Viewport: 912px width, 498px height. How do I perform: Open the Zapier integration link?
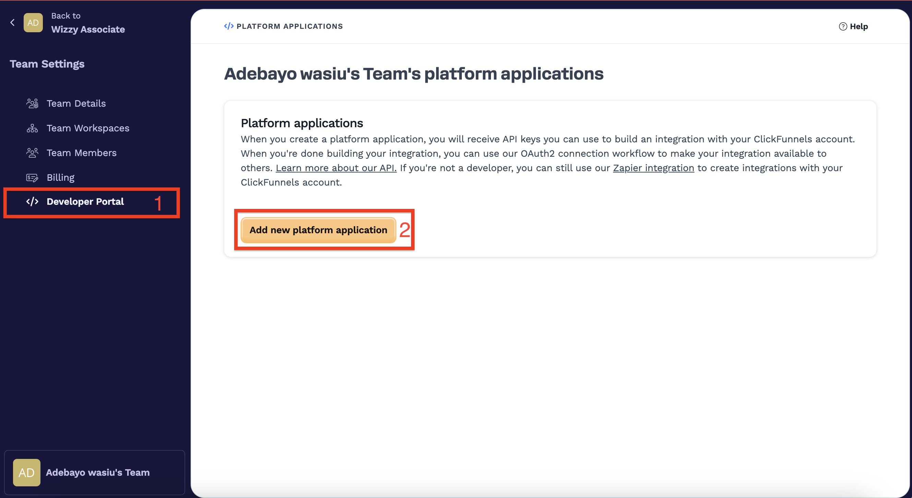[x=653, y=168]
